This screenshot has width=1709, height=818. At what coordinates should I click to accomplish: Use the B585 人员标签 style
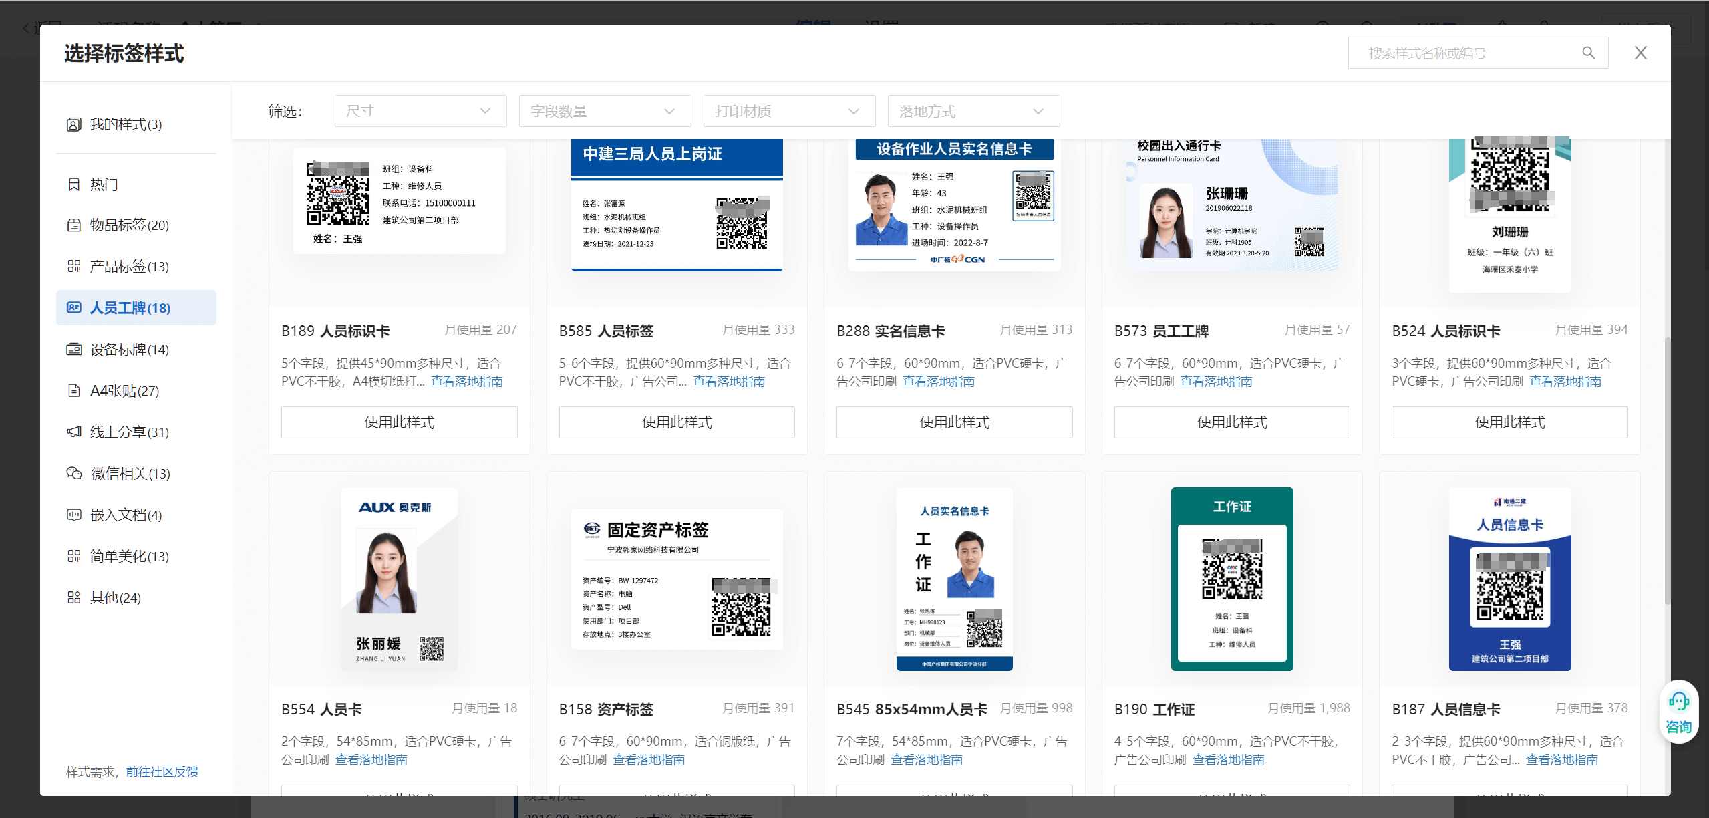point(677,422)
